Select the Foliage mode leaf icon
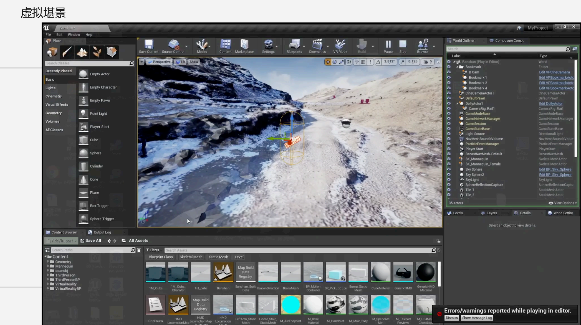 (97, 52)
